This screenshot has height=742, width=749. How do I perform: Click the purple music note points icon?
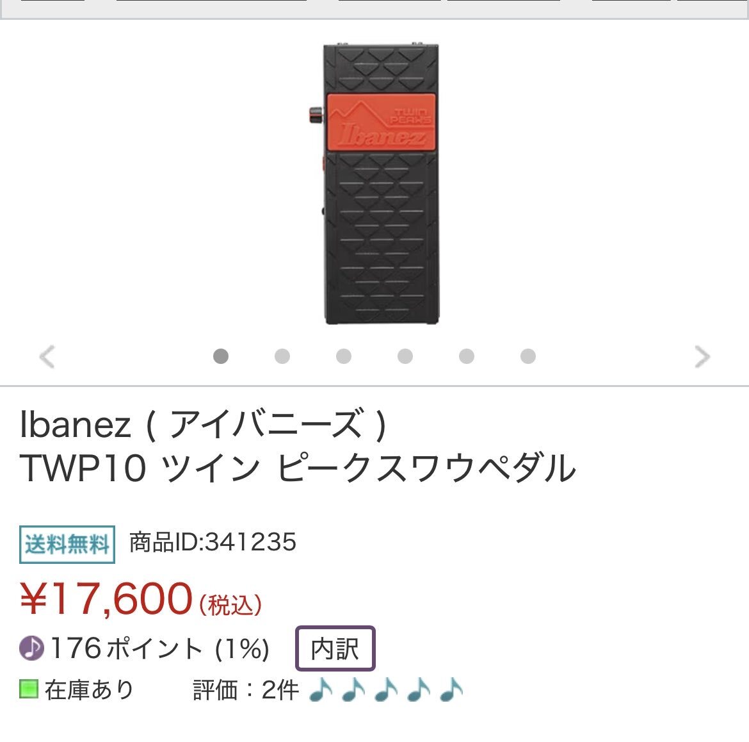(31, 648)
